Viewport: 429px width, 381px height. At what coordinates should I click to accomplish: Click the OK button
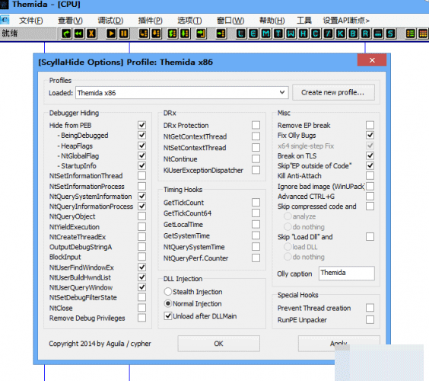coord(218,344)
